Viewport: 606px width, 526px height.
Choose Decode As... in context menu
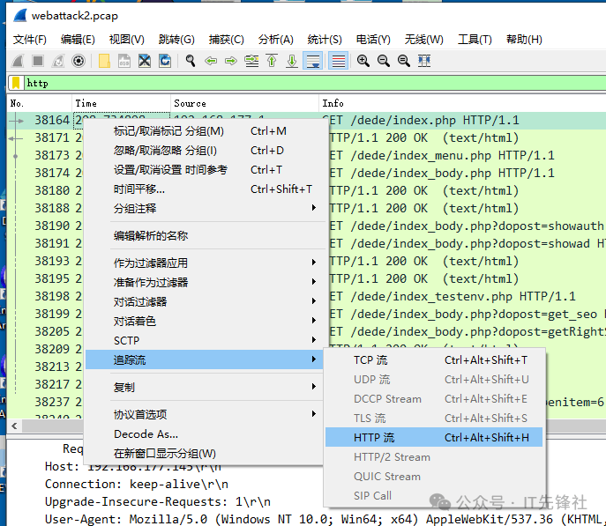point(146,433)
